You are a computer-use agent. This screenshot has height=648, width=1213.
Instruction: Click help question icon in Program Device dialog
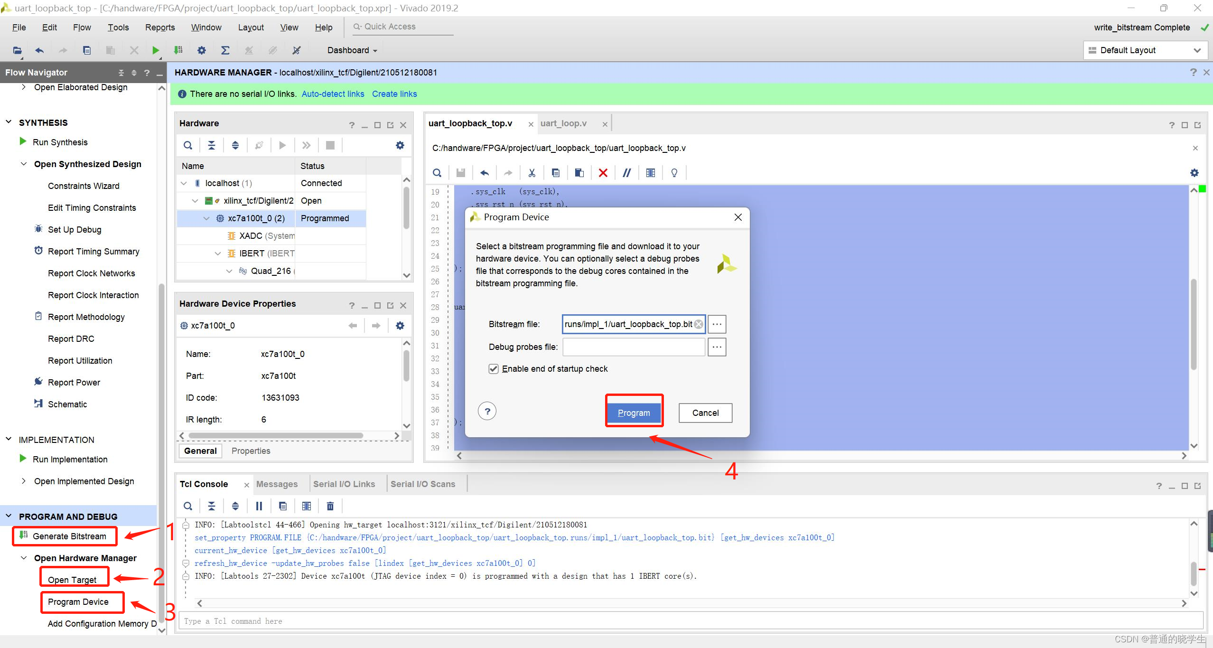point(487,411)
